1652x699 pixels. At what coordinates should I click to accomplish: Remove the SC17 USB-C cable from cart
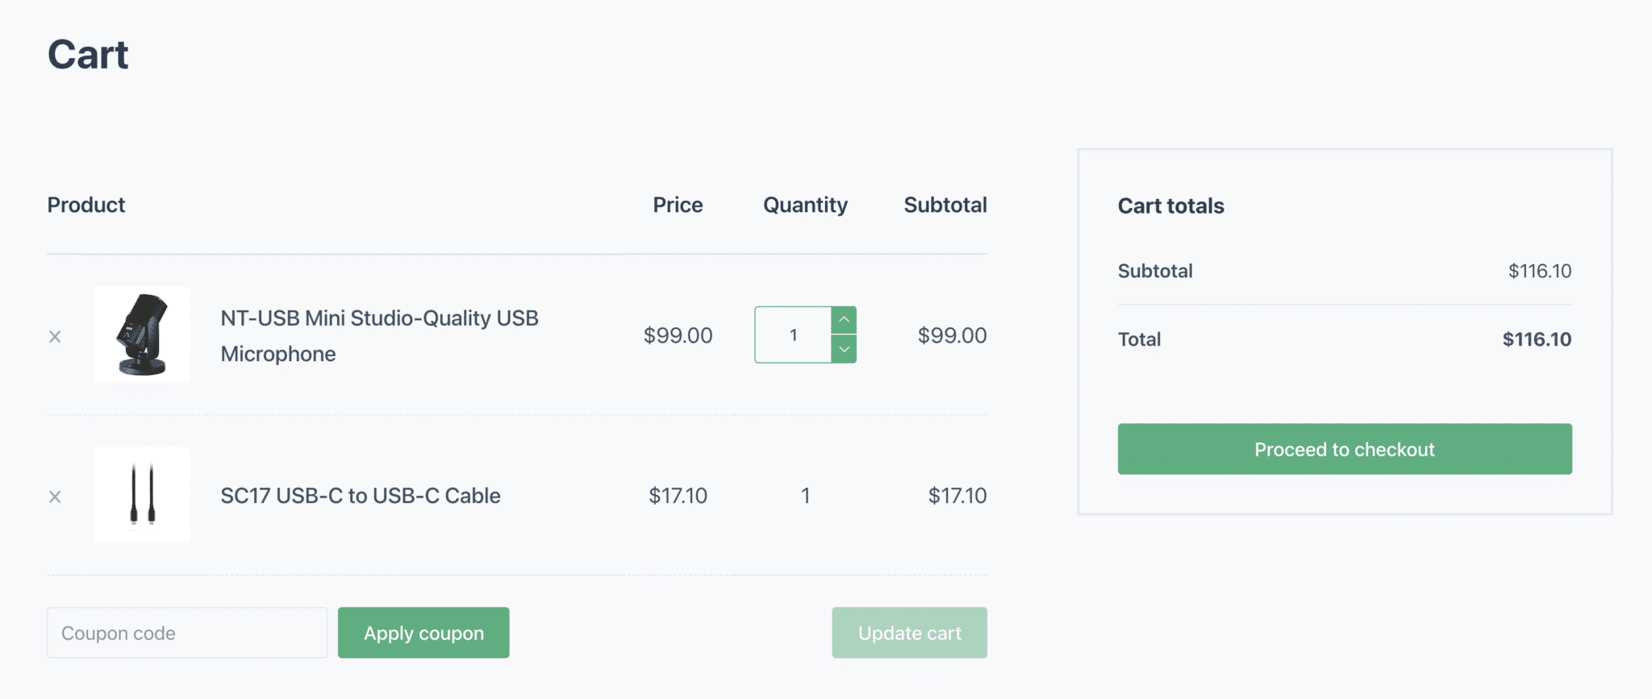[x=55, y=496]
